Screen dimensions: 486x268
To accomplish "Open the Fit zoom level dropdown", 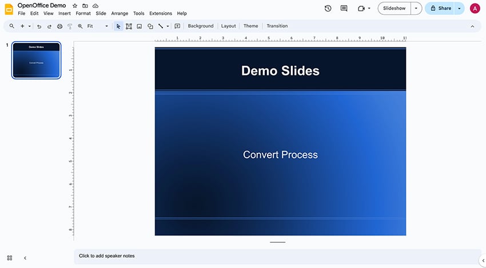I will pyautogui.click(x=98, y=26).
